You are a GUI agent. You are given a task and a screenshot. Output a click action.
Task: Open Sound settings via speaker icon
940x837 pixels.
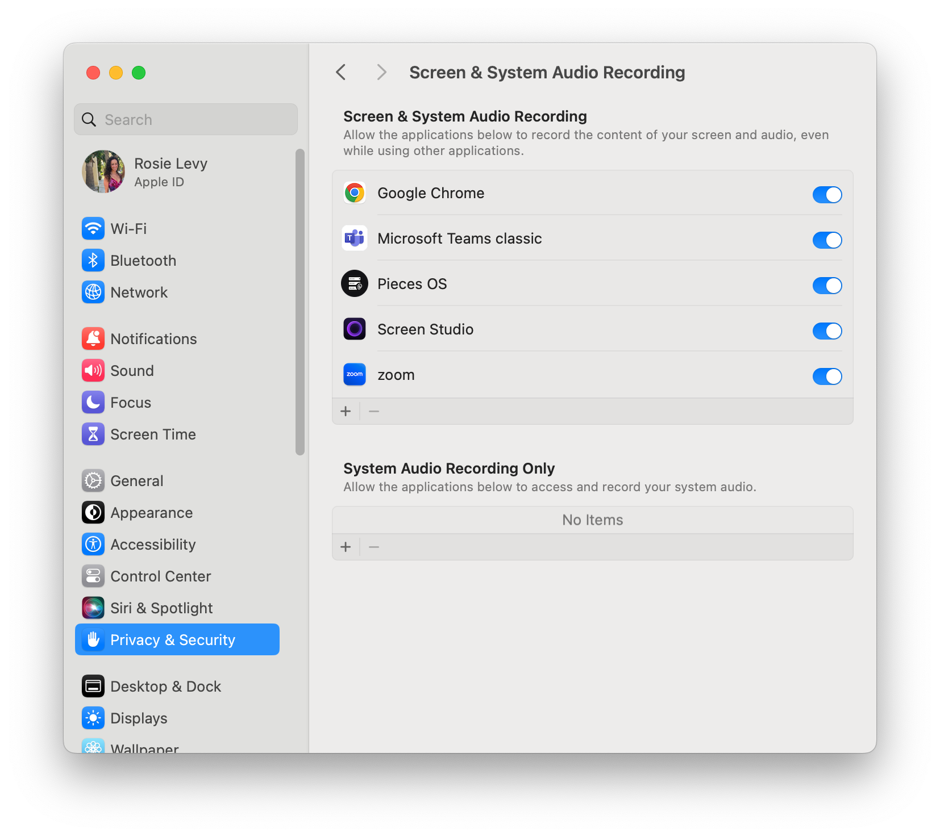(x=93, y=371)
